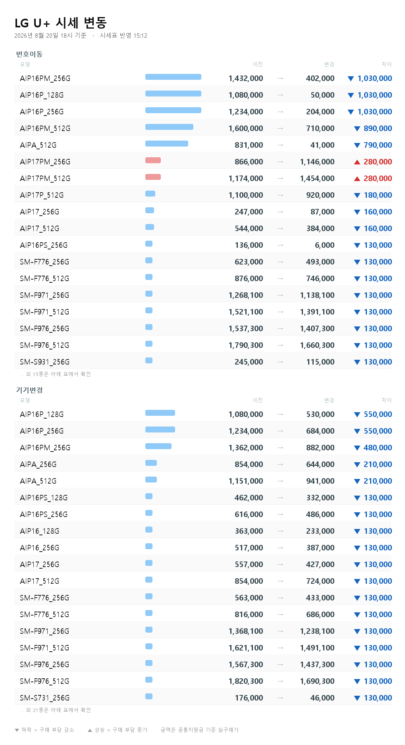Click the AIP16_256G model name

(40, 548)
